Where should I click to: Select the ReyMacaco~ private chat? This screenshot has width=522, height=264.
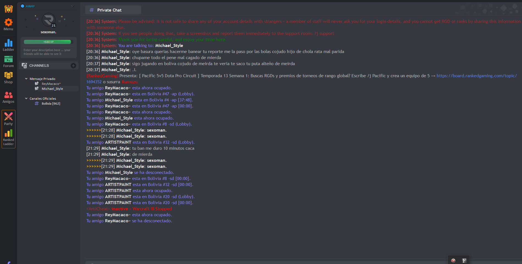pyautogui.click(x=51, y=84)
